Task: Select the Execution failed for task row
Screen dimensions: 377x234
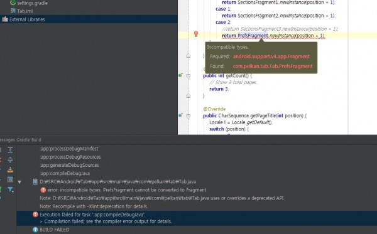Action: [x=92, y=215]
